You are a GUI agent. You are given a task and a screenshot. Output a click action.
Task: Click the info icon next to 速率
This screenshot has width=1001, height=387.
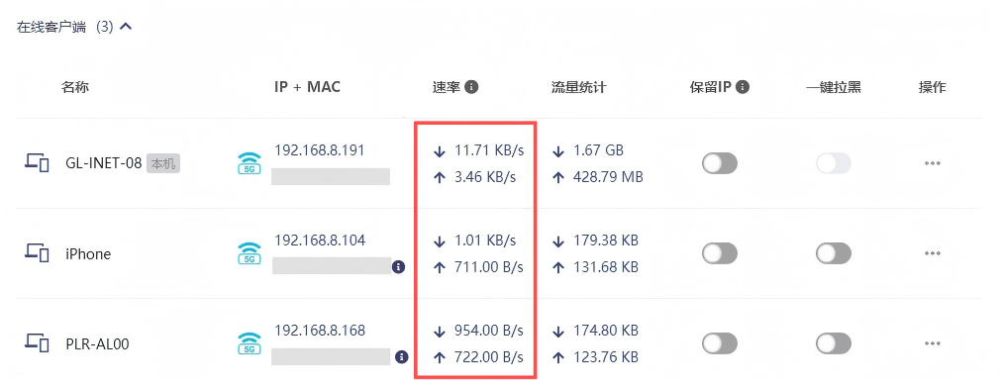471,87
